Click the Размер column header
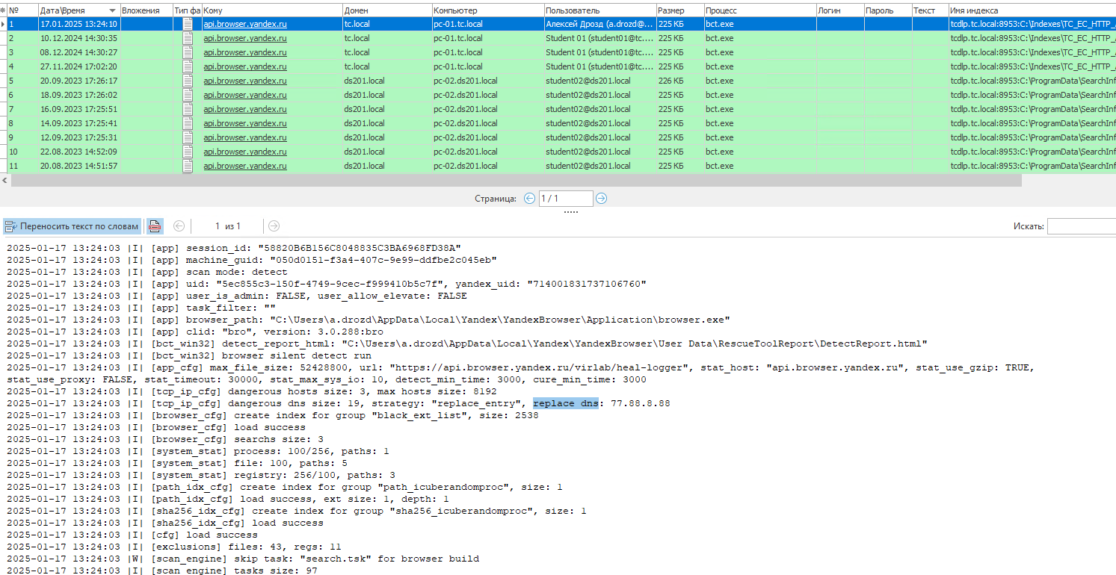 coord(680,10)
